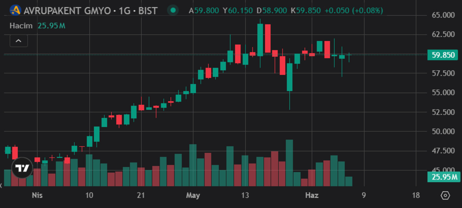Click the 50.000 price axis label
Image resolution: width=462 pixels, height=208 pixels.
pyautogui.click(x=443, y=131)
